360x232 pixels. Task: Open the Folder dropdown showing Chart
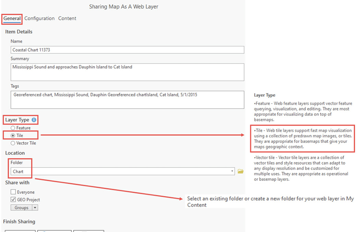pos(123,171)
